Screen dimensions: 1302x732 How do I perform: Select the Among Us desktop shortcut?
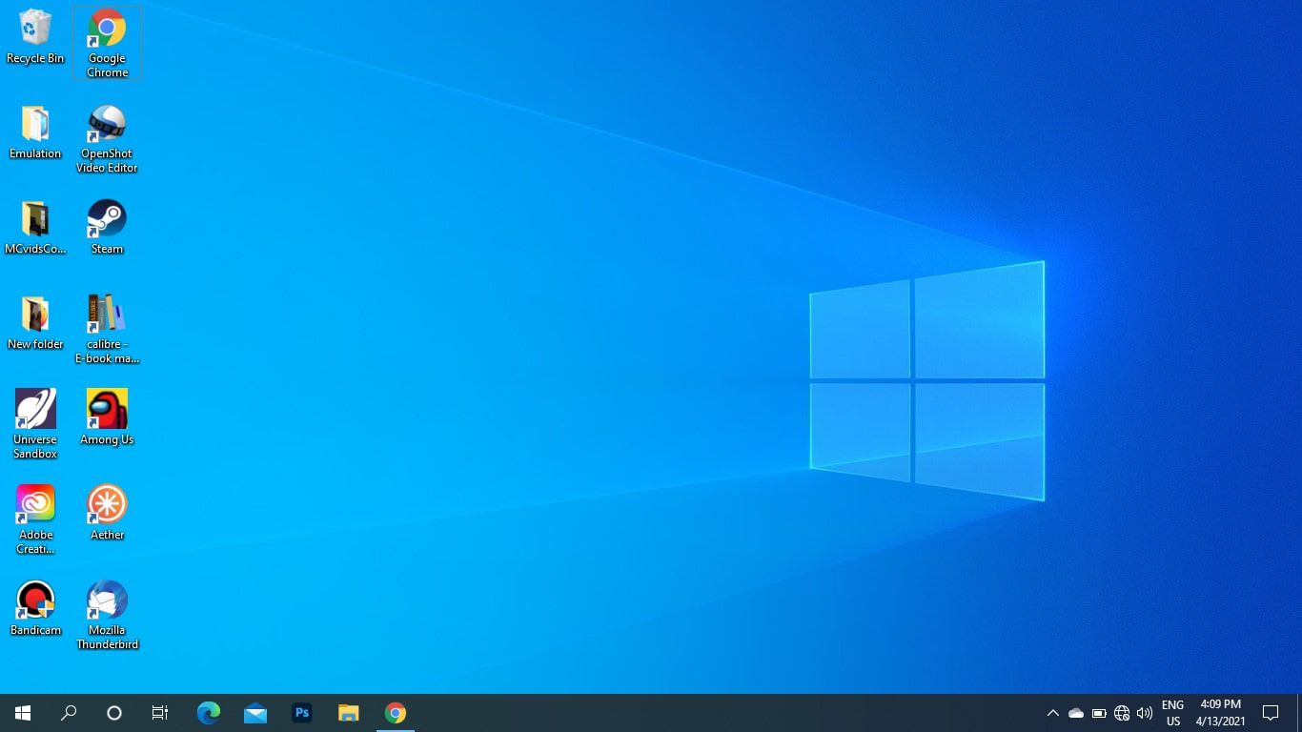coord(107,417)
